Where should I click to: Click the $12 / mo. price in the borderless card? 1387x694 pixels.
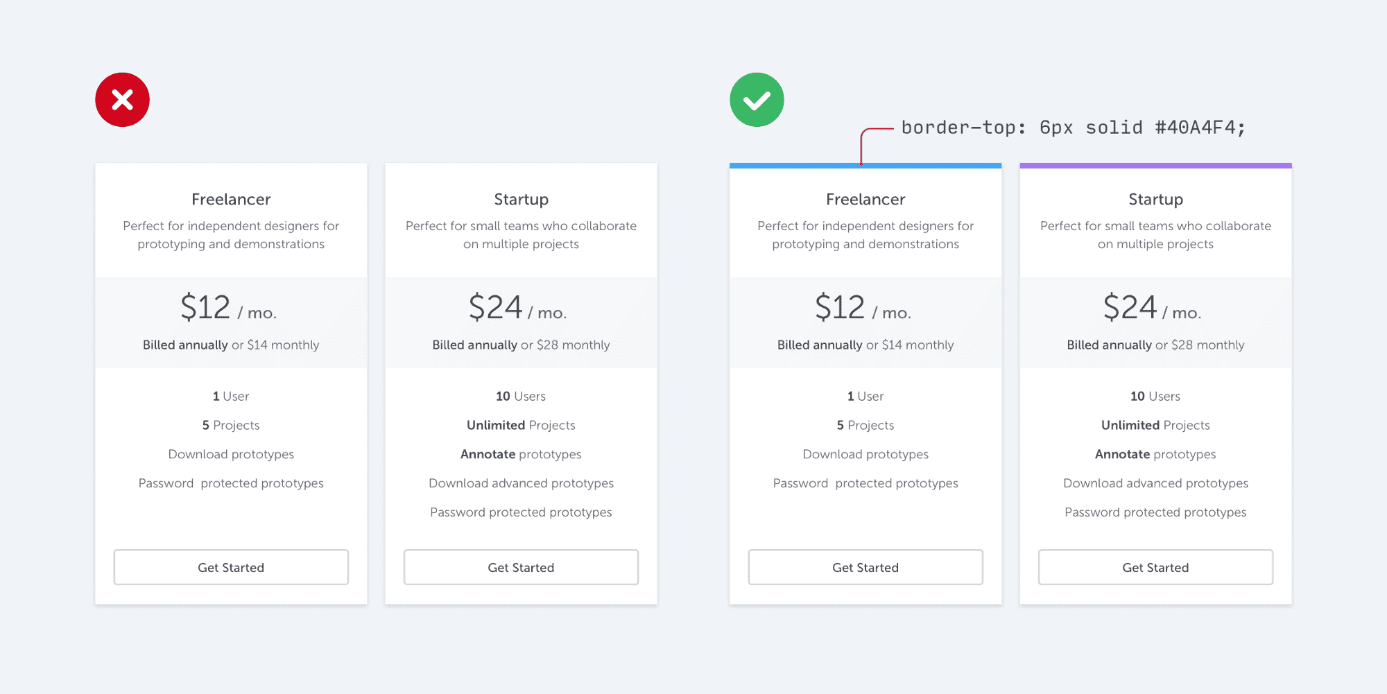pos(228,307)
